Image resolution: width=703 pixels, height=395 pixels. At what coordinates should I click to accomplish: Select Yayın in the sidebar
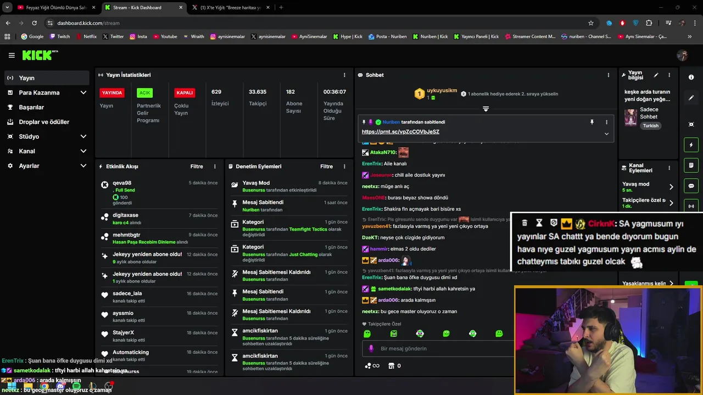[x=47, y=78]
